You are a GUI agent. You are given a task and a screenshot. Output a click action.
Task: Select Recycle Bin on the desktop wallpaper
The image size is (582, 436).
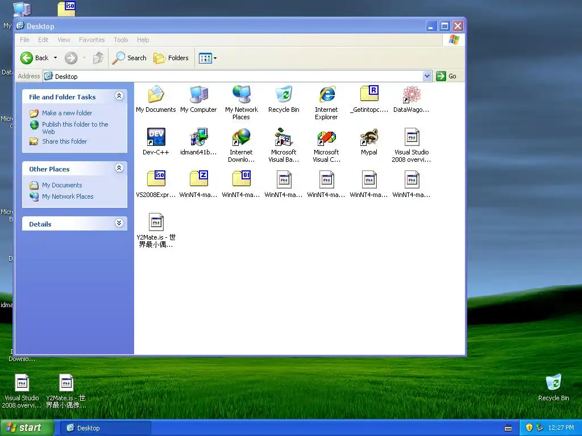[x=554, y=382]
